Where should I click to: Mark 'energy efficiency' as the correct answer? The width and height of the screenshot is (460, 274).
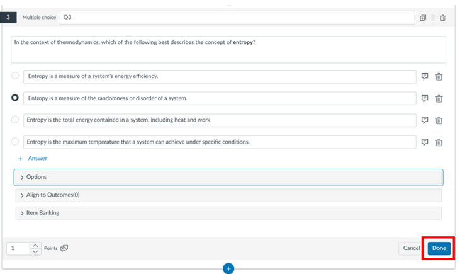[x=15, y=76]
